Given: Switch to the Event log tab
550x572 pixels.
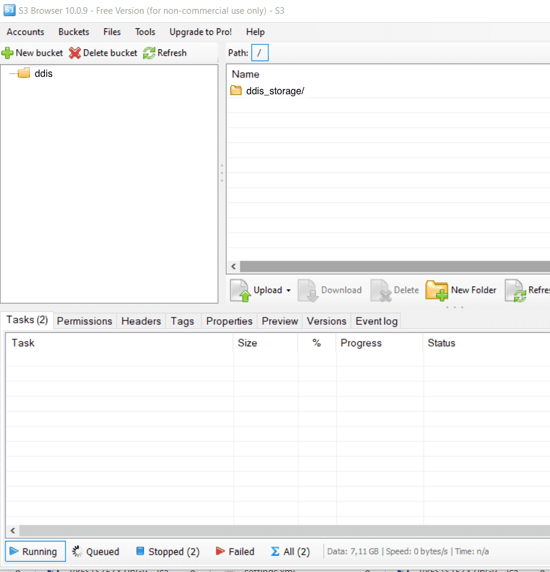Looking at the screenshot, I should pos(376,321).
